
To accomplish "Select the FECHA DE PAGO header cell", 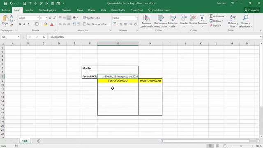I will coord(118,81).
